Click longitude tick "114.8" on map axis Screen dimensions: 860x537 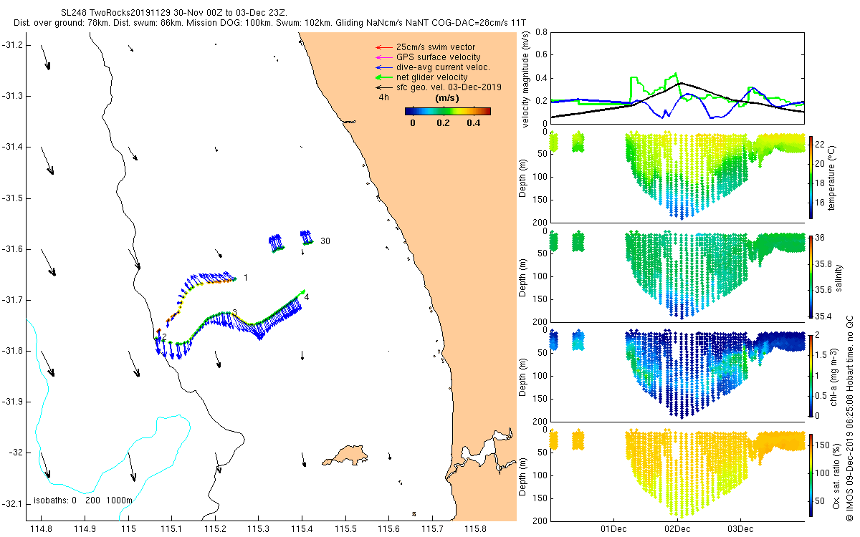click(41, 529)
